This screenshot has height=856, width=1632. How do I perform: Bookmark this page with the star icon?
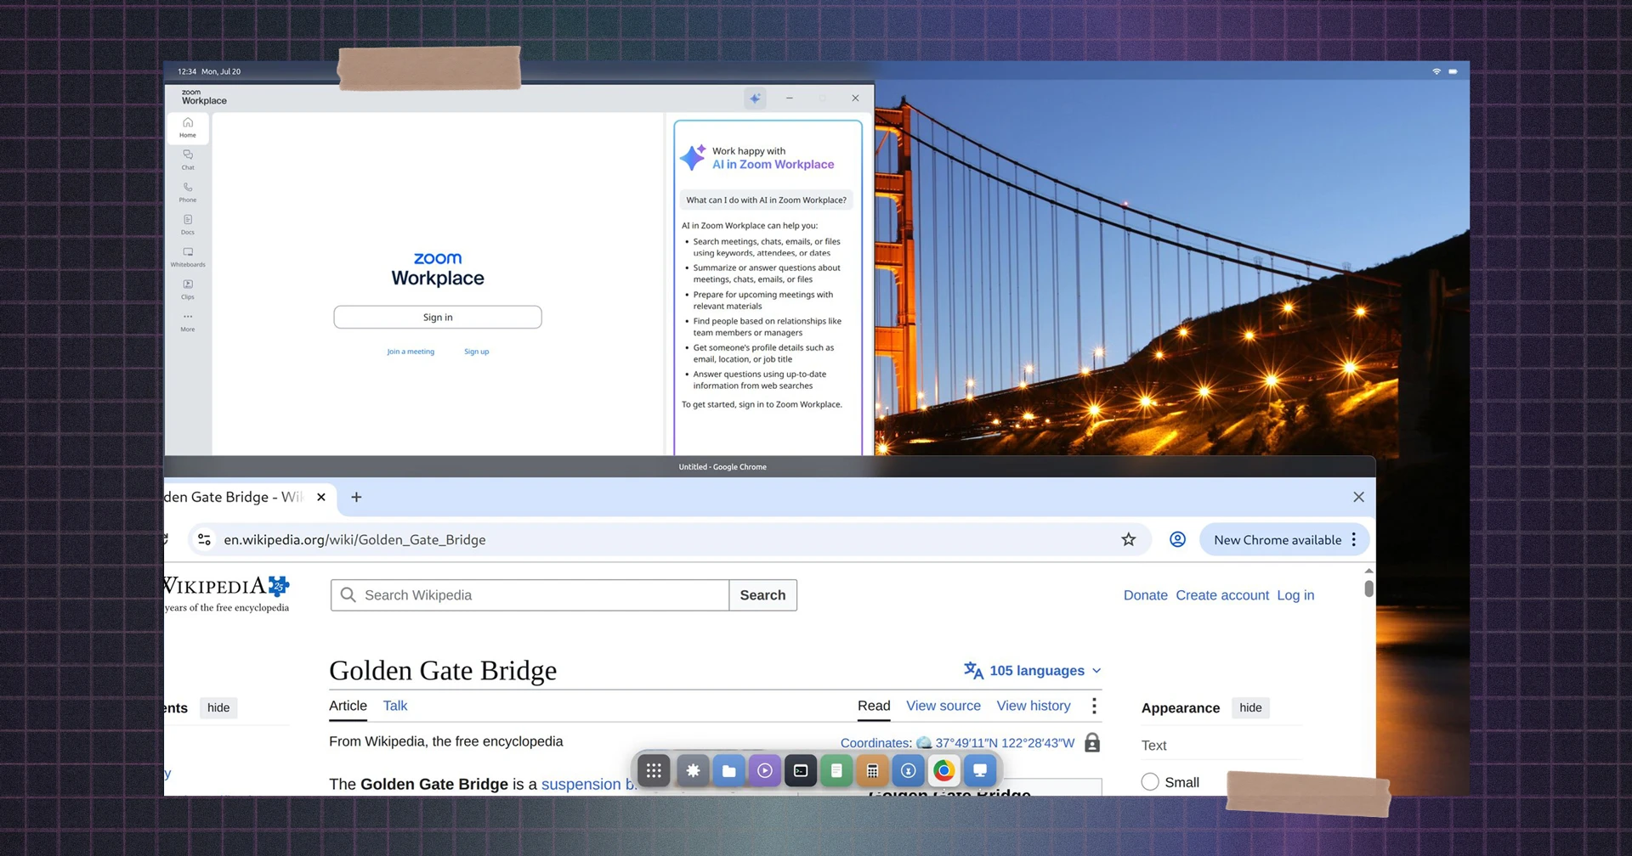pos(1129,539)
